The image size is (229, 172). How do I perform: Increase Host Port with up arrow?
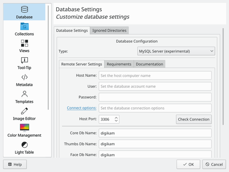[x=116, y=118]
